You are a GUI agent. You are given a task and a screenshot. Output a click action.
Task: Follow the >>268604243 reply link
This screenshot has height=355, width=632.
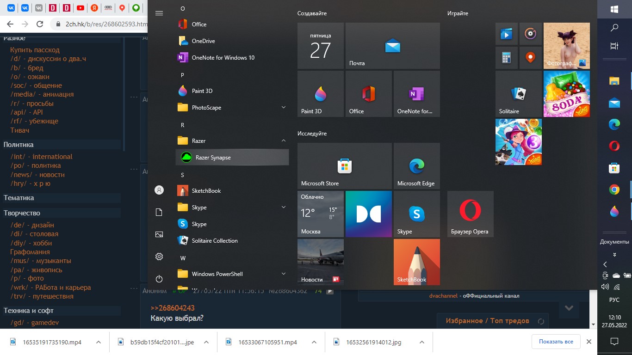[x=173, y=308]
